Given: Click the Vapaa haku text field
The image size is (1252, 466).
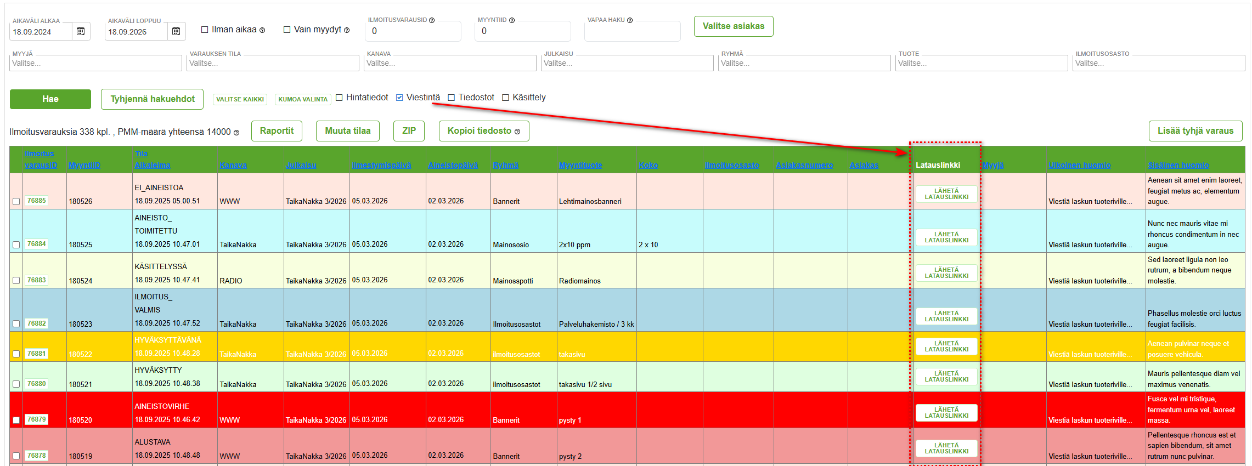Looking at the screenshot, I should click(x=632, y=32).
